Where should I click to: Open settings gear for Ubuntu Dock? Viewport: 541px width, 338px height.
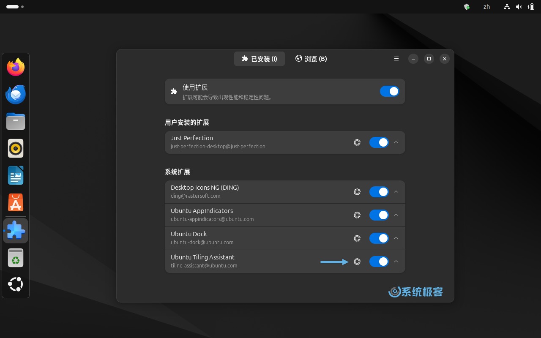point(357,238)
